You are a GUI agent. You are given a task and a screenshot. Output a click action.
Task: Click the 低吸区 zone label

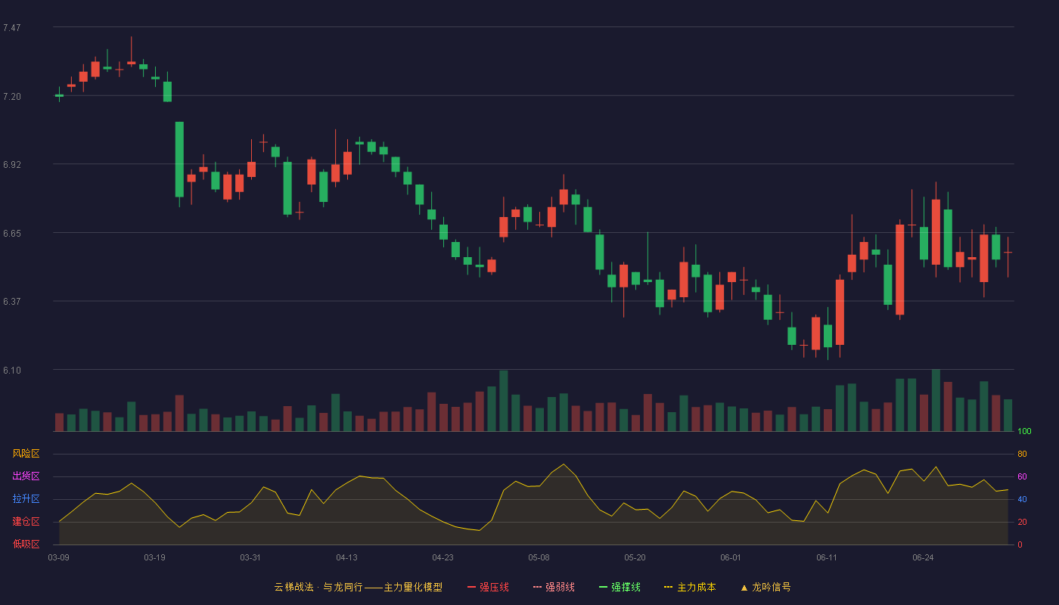(26, 544)
